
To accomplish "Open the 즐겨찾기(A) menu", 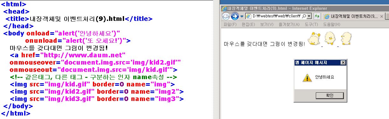I will 289,24.
